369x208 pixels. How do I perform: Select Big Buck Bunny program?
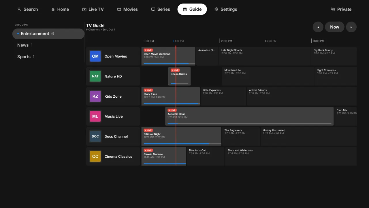[334, 56]
